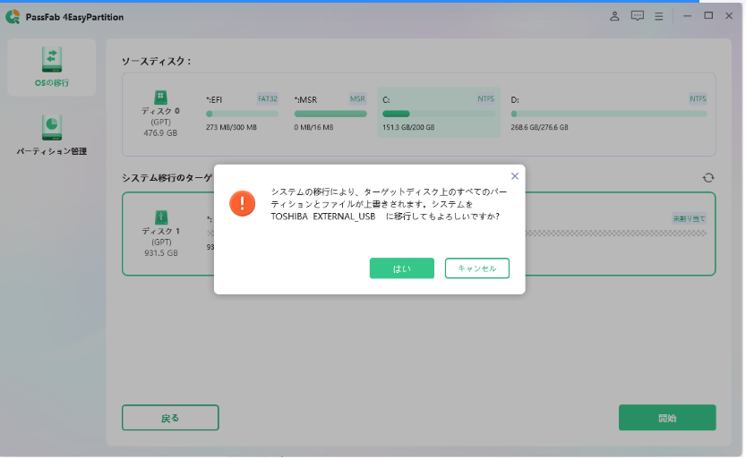Screen dimensions: 746x459
Task: Click the orange warning exclamation icon
Action: tap(242, 203)
